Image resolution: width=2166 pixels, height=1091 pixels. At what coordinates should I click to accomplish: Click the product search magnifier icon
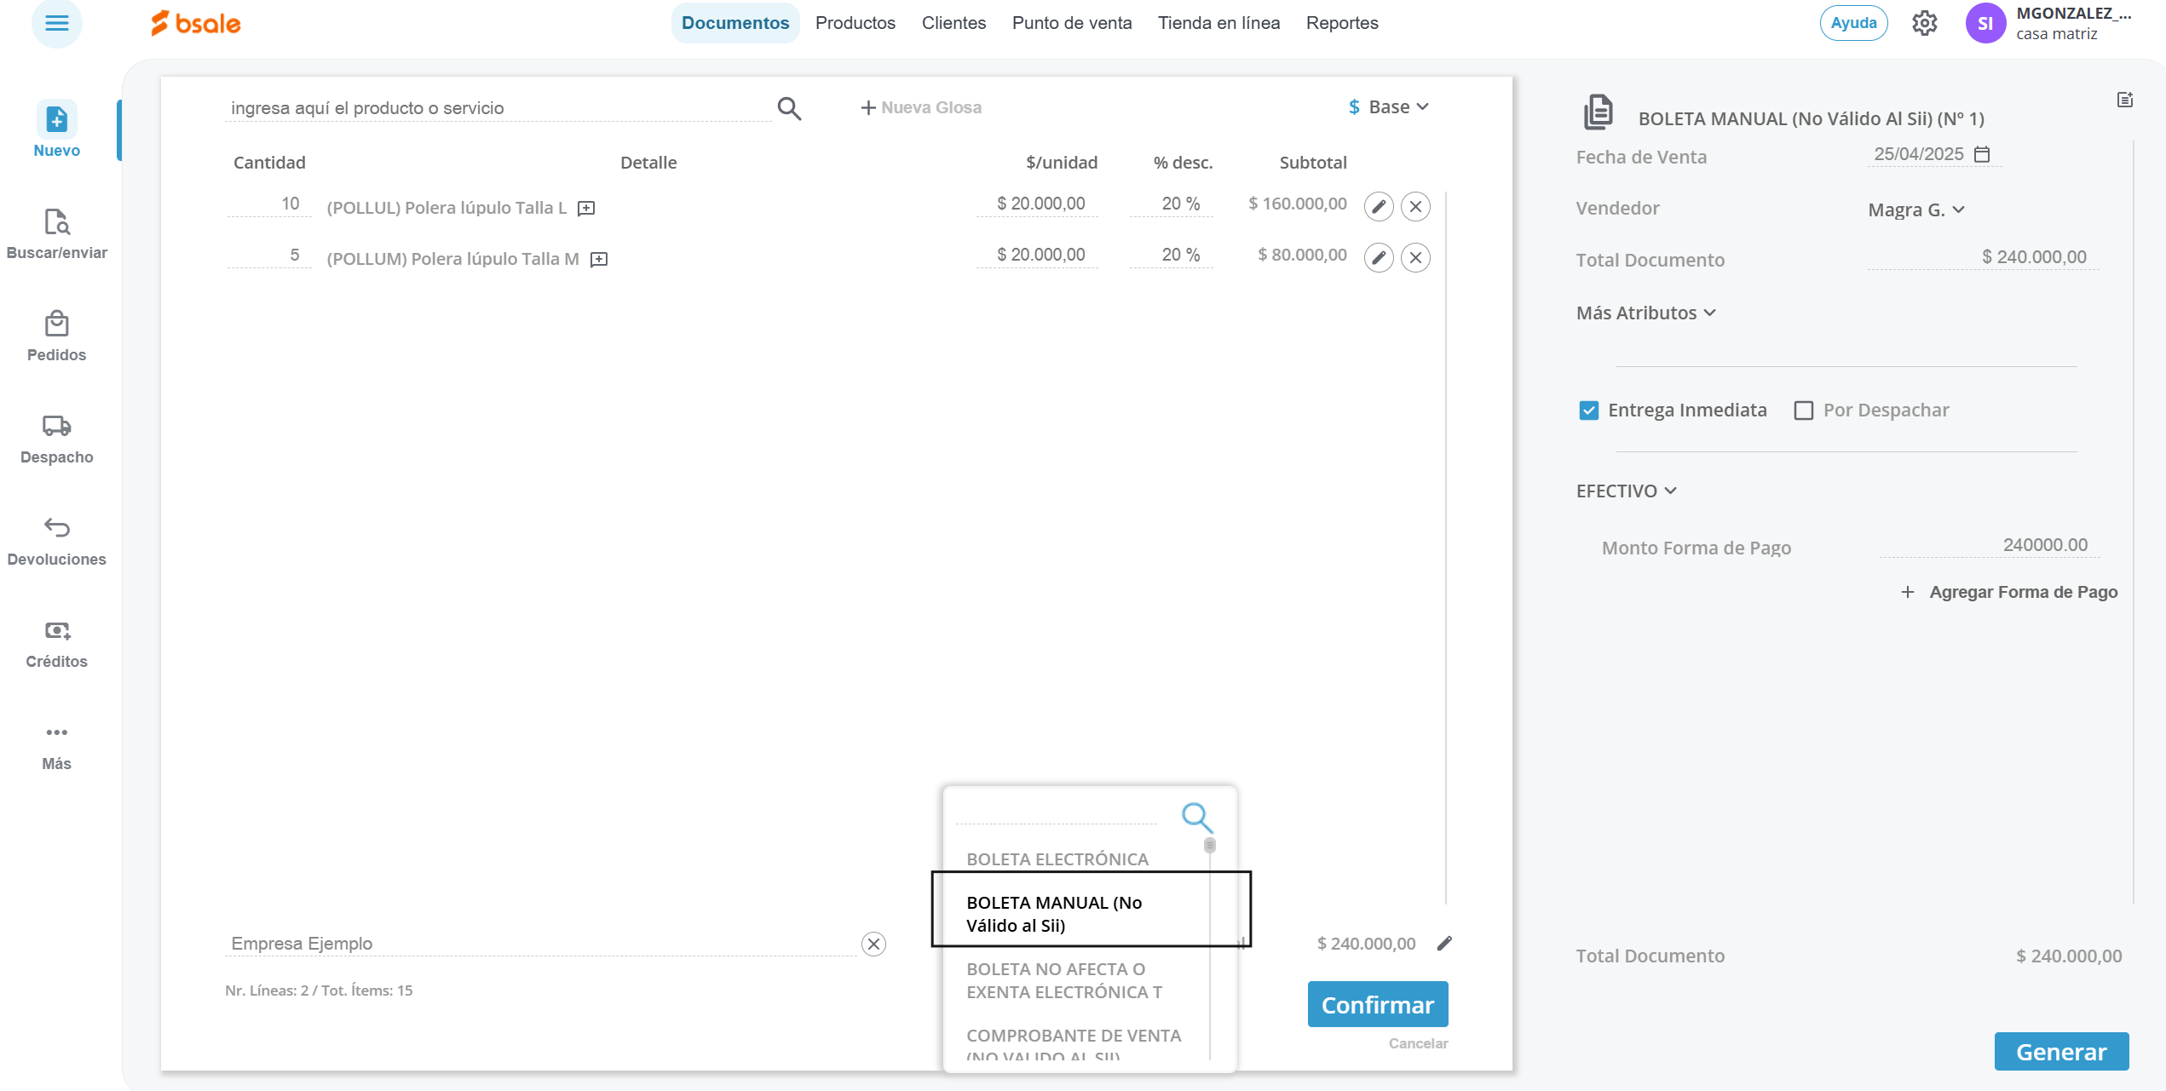coord(789,108)
